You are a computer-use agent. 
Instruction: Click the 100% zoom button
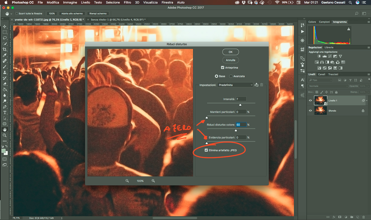click(x=52, y=13)
